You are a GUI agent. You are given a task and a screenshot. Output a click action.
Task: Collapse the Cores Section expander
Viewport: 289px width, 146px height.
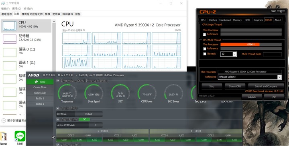tap(58, 120)
